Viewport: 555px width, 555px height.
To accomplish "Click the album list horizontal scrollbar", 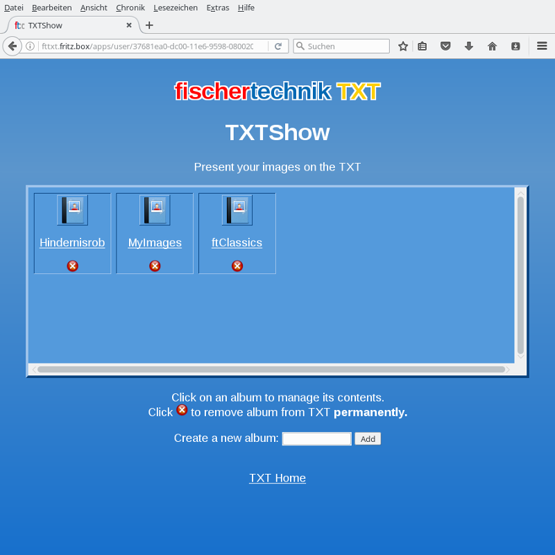I will pyautogui.click(x=271, y=370).
